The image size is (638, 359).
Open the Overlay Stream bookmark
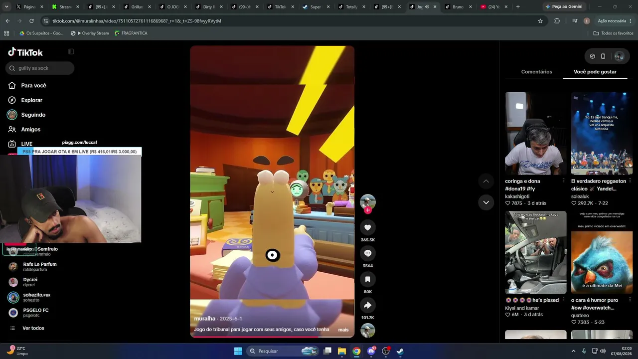[x=90, y=33]
